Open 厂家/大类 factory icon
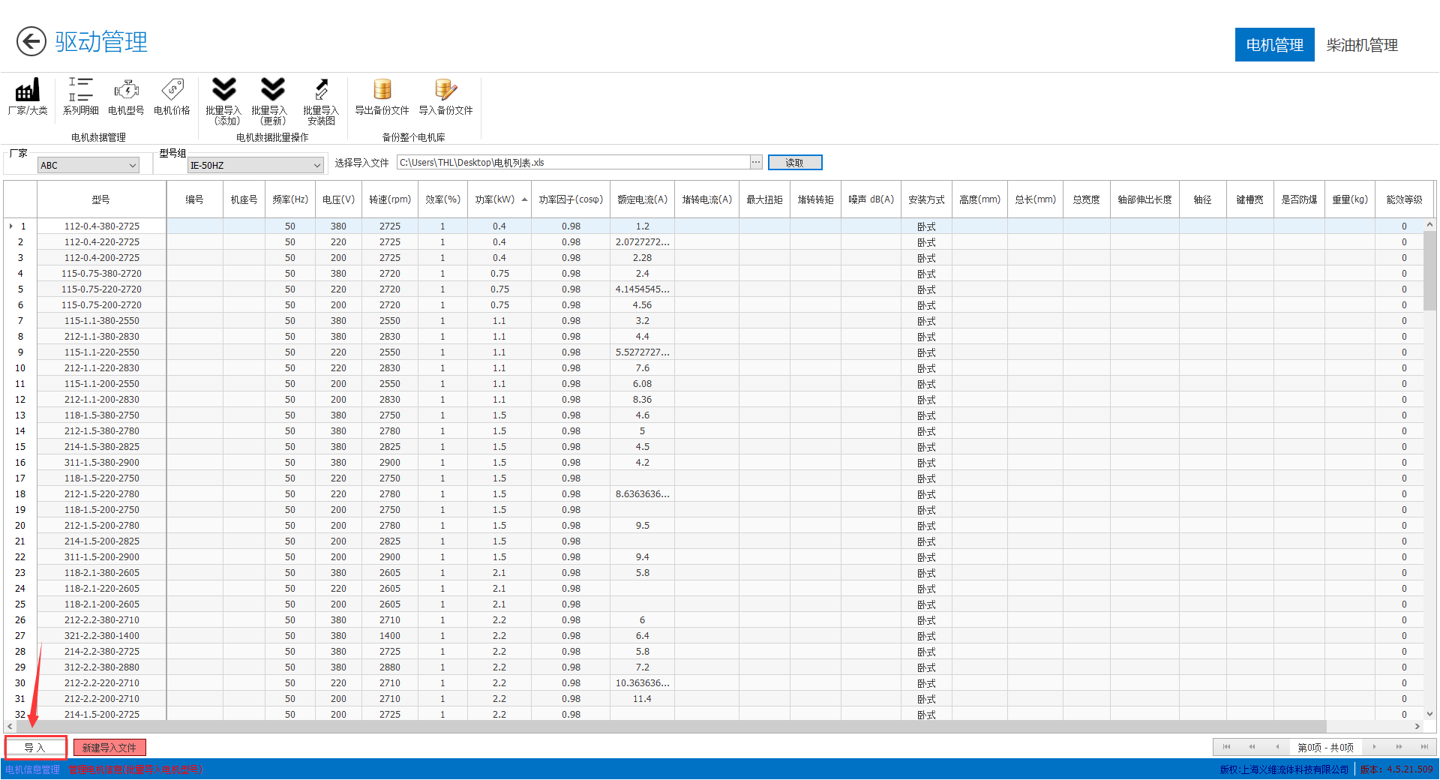This screenshot has width=1440, height=780. click(28, 97)
